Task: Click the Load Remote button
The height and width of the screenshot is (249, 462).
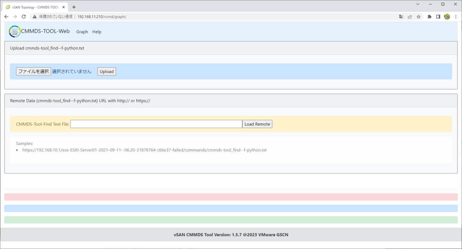Action: pos(257,124)
